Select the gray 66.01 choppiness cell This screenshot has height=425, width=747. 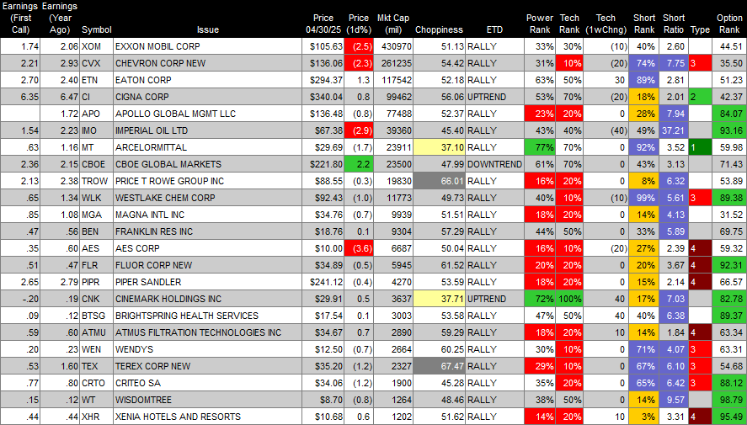click(439, 181)
